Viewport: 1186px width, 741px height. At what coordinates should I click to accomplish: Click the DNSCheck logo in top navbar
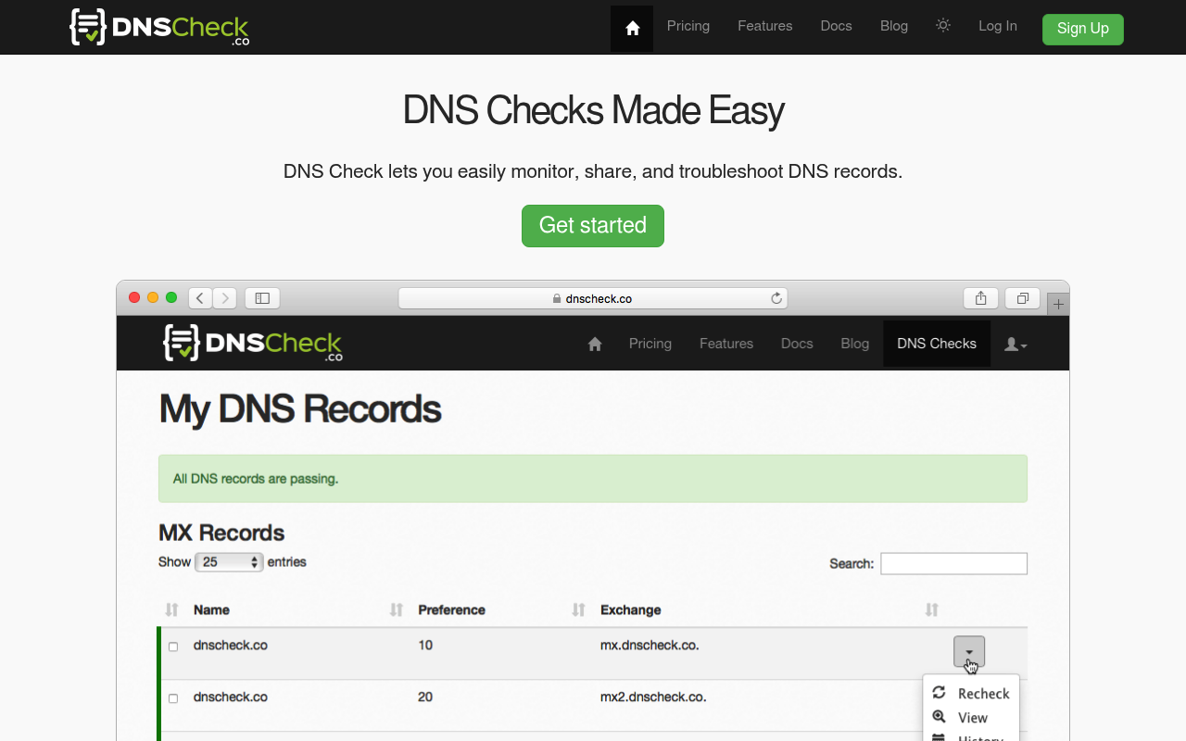(x=159, y=27)
